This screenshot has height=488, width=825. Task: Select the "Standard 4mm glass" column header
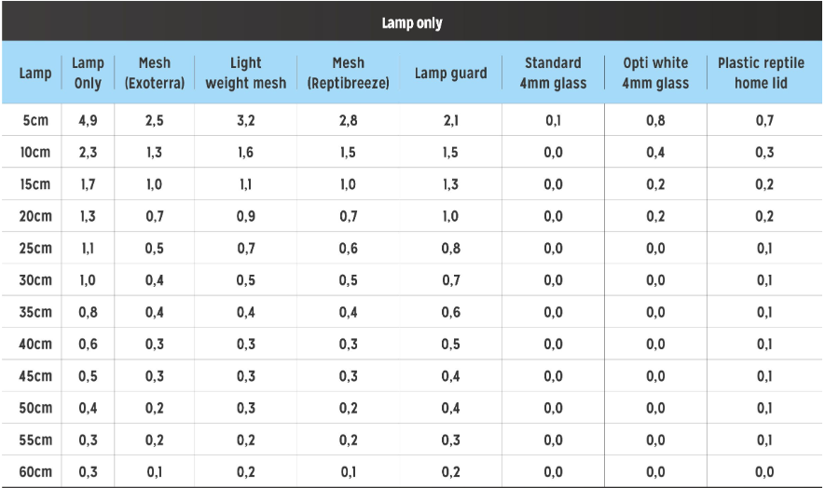(x=553, y=73)
